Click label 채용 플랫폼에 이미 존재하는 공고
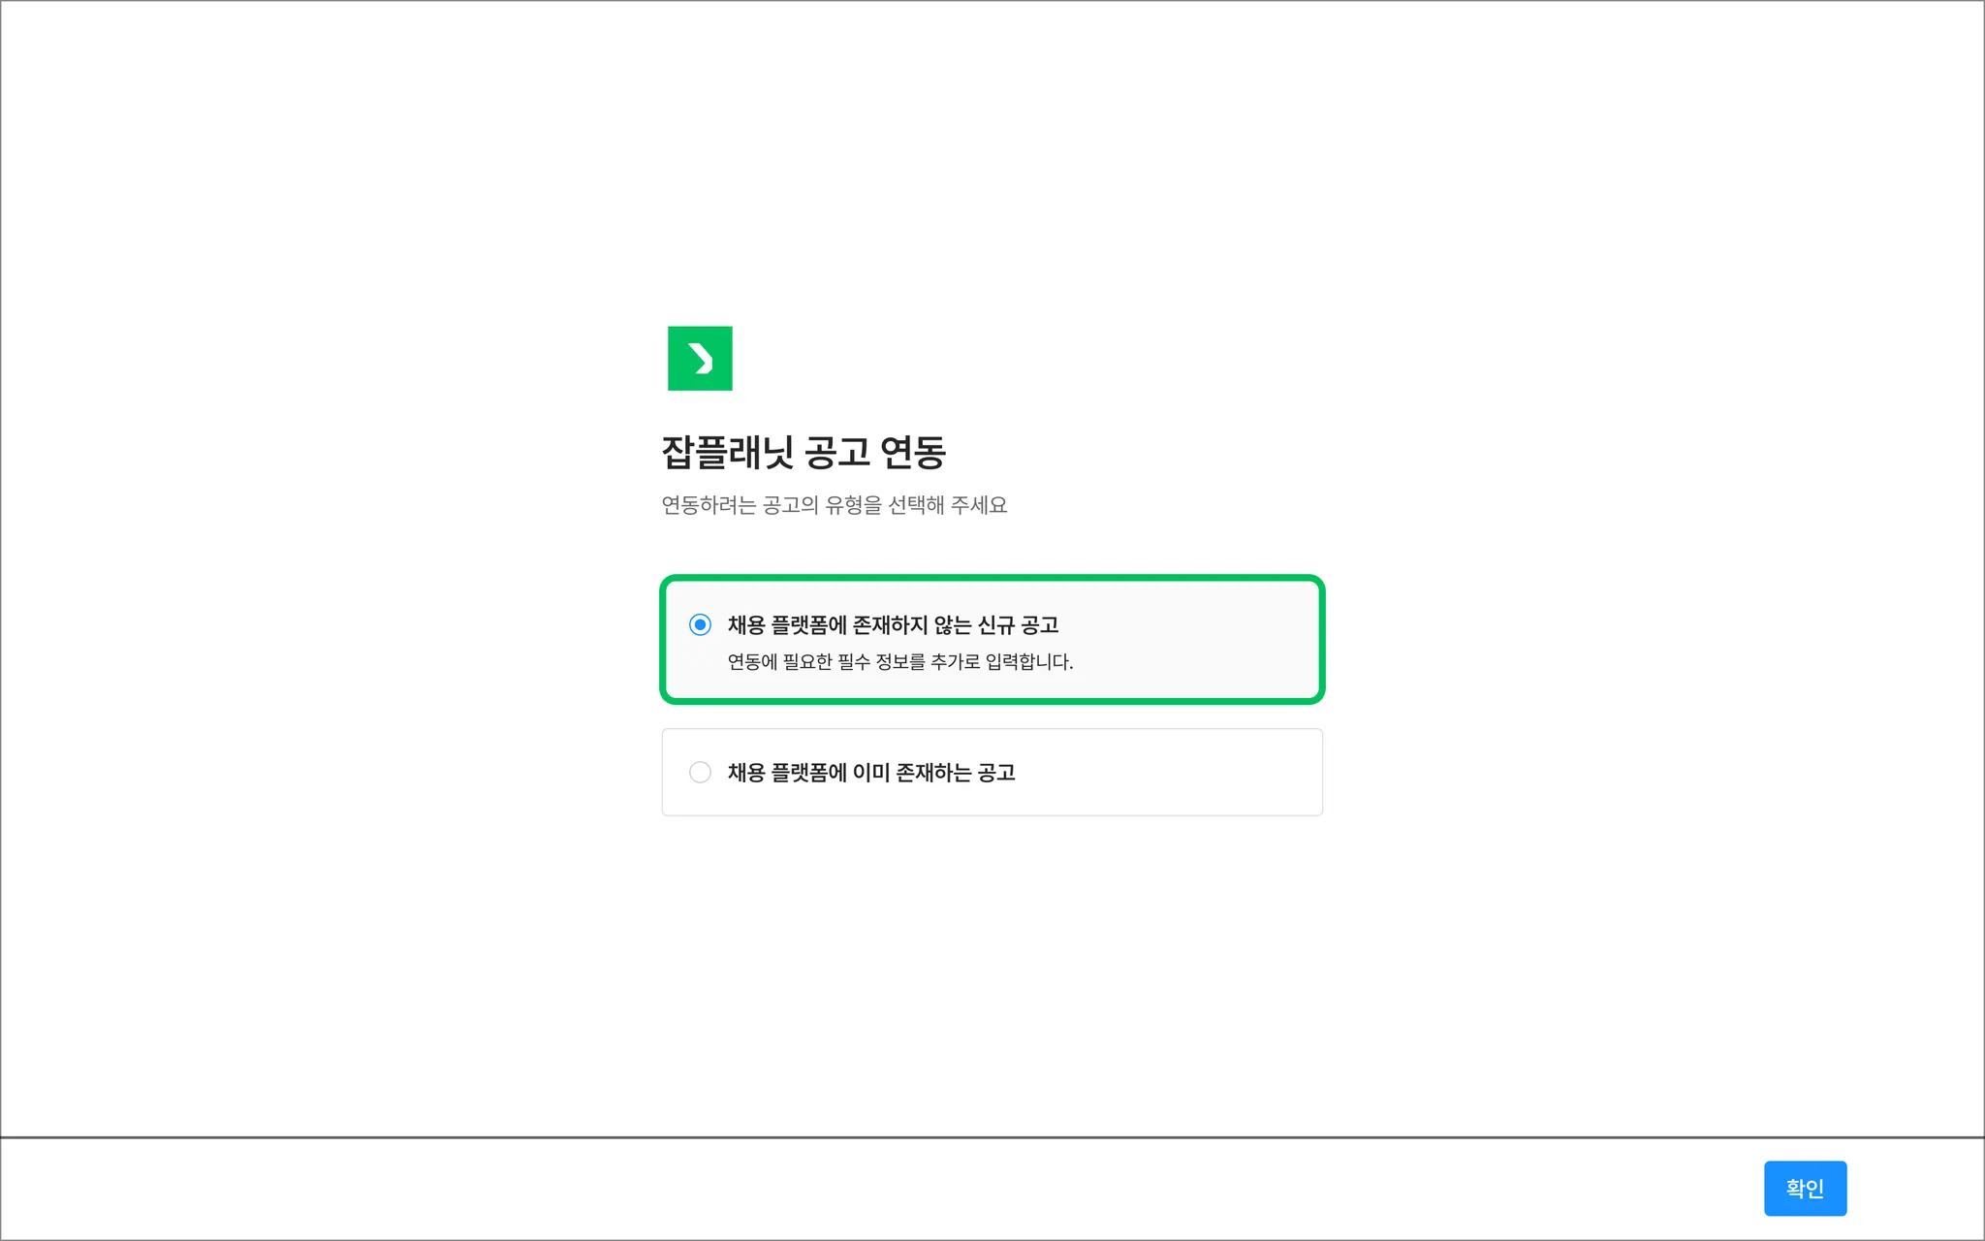 click(x=870, y=773)
